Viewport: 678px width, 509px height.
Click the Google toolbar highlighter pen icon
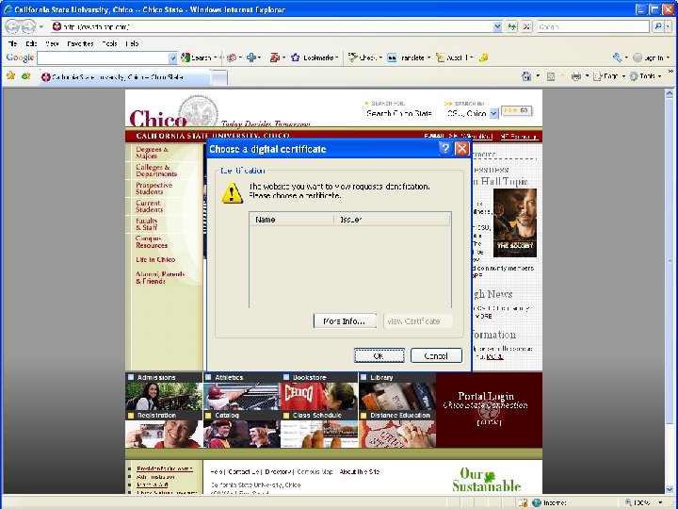coord(483,57)
